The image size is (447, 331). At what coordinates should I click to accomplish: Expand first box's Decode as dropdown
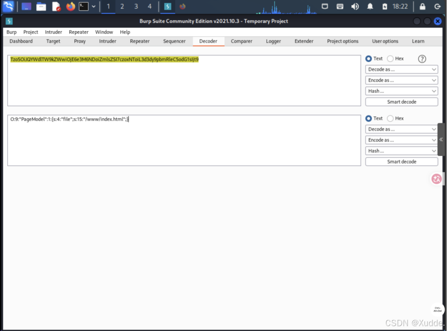(402, 69)
